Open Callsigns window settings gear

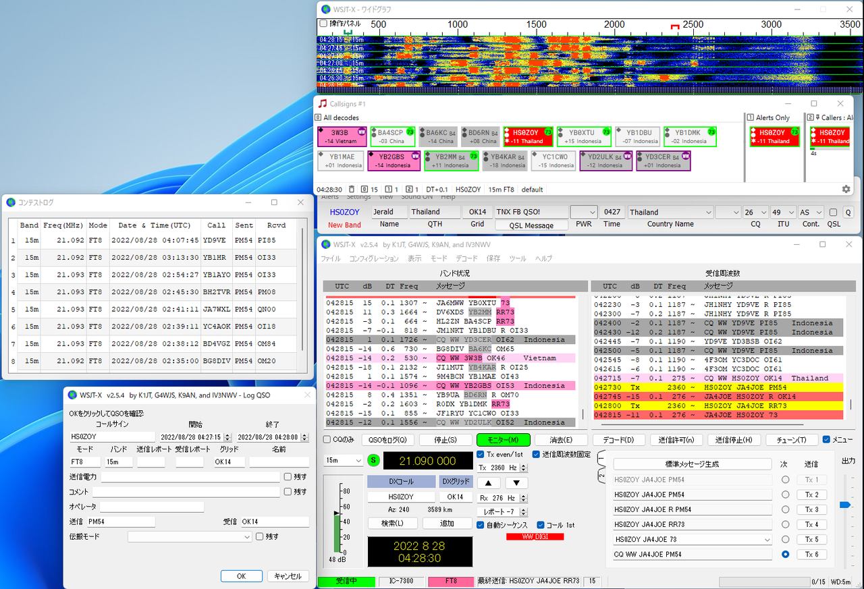846,190
